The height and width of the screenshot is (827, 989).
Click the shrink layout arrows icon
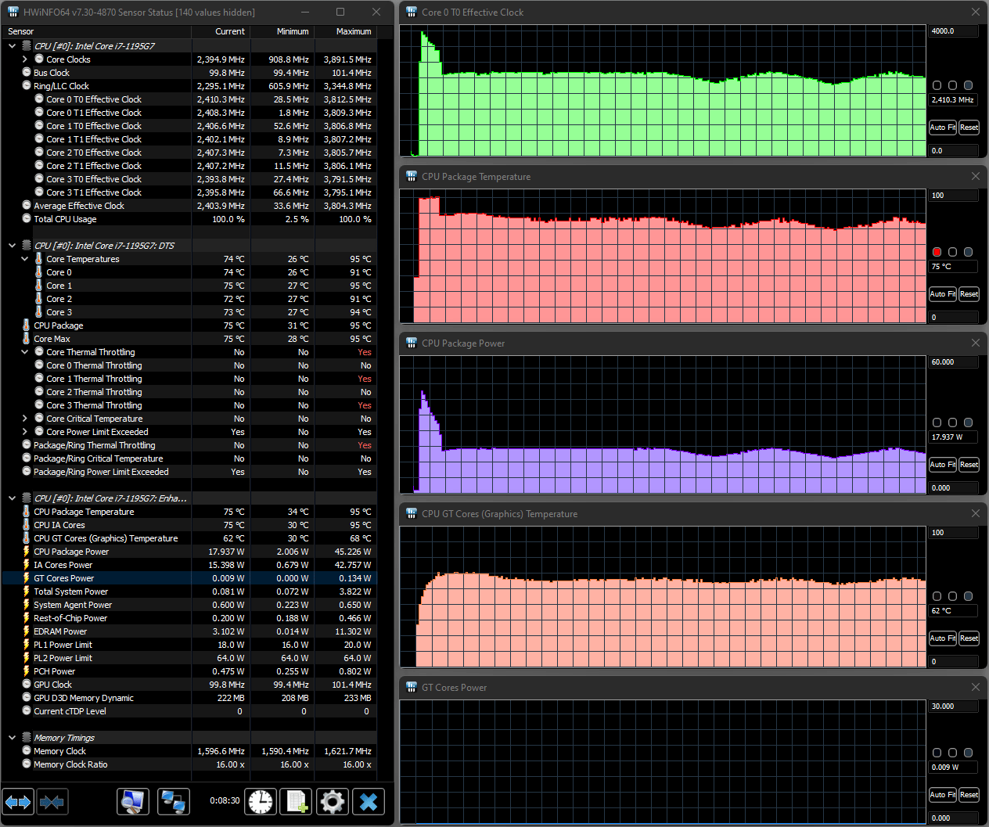click(52, 802)
